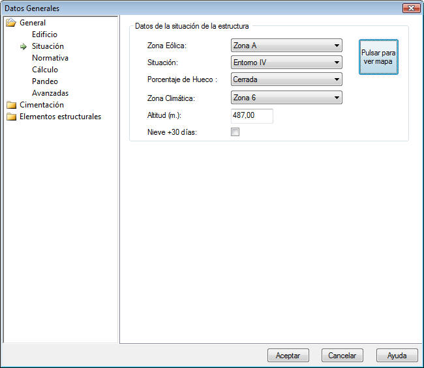Click the Ayuda button

(x=397, y=356)
